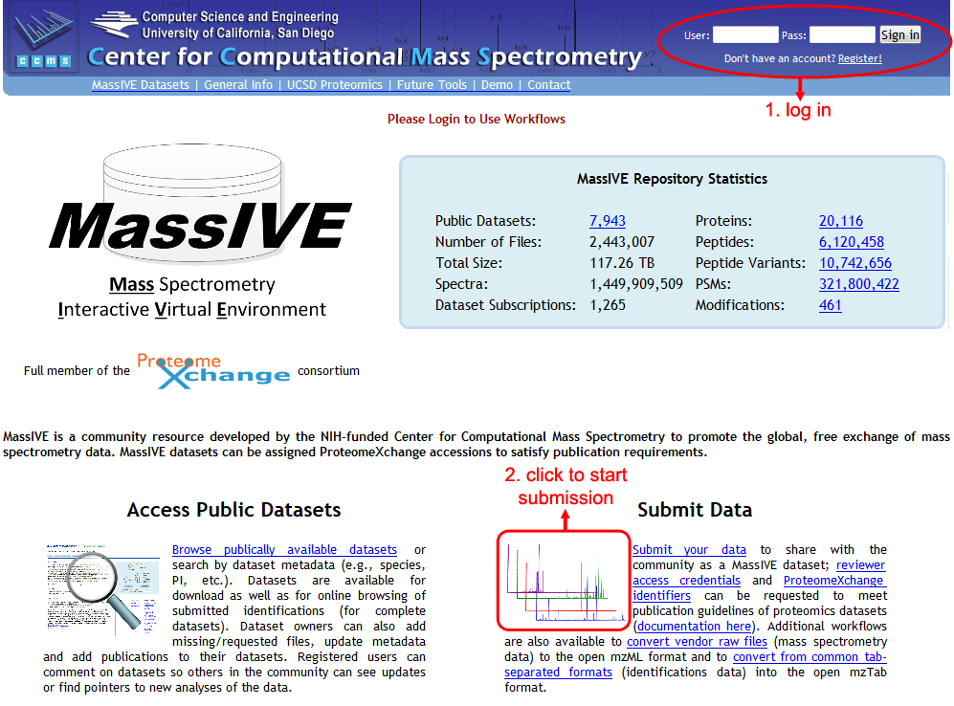The height and width of the screenshot is (706, 954).
Task: Click the spectrum image to start submission
Action: [x=564, y=578]
